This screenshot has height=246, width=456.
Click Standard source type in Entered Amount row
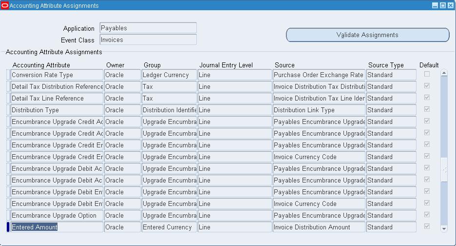(391, 227)
